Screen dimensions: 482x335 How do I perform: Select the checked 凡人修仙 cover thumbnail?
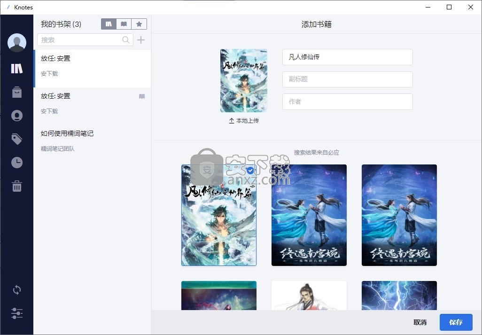point(219,215)
